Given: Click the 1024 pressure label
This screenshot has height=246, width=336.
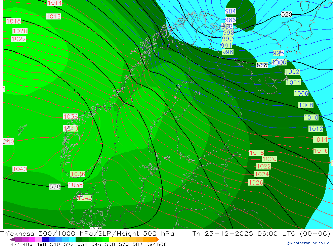Looking at the screenshot, I should 262,174.
